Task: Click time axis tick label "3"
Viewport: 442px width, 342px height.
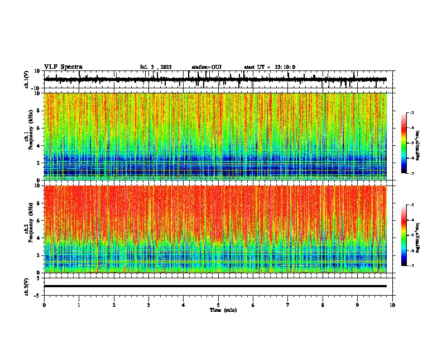Action: click(148, 305)
